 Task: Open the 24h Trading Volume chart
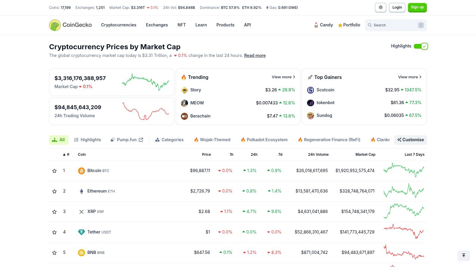pos(145,111)
